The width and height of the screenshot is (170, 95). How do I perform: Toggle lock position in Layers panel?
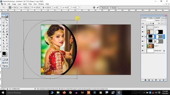[x=151, y=23]
